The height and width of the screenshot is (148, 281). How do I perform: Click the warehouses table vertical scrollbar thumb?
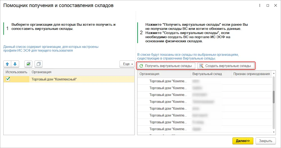pos(274,97)
